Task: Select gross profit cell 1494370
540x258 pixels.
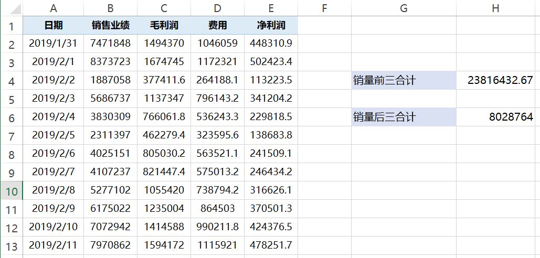Action: 164,44
